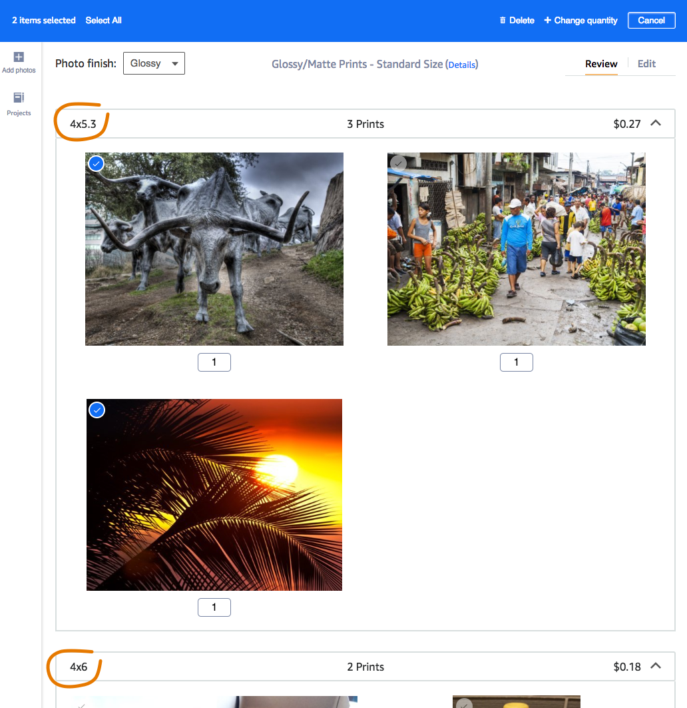Viewport: 687px width, 708px height.
Task: Collapse the 4x6 prints section
Action: point(656,666)
